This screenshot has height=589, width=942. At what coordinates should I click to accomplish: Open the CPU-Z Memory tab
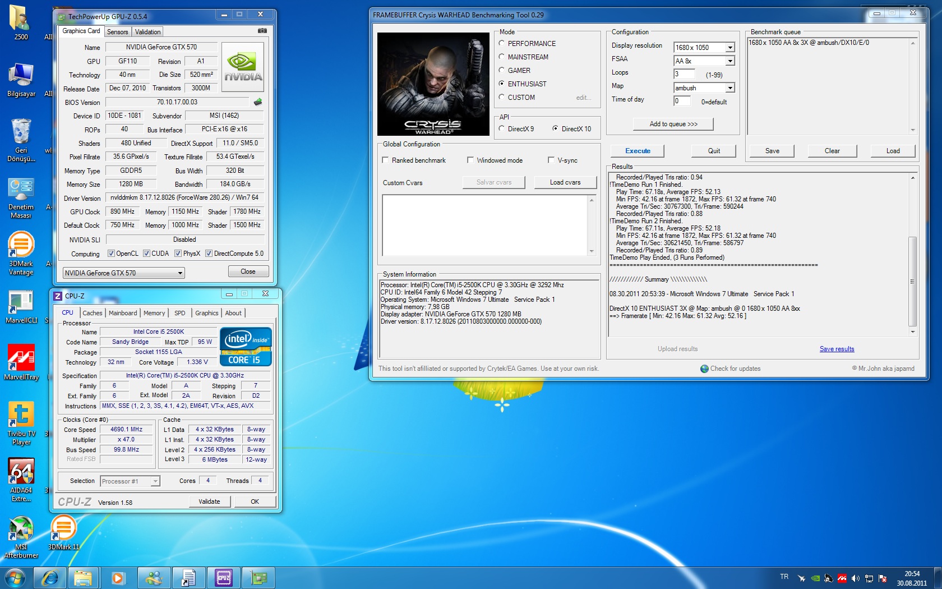point(154,313)
